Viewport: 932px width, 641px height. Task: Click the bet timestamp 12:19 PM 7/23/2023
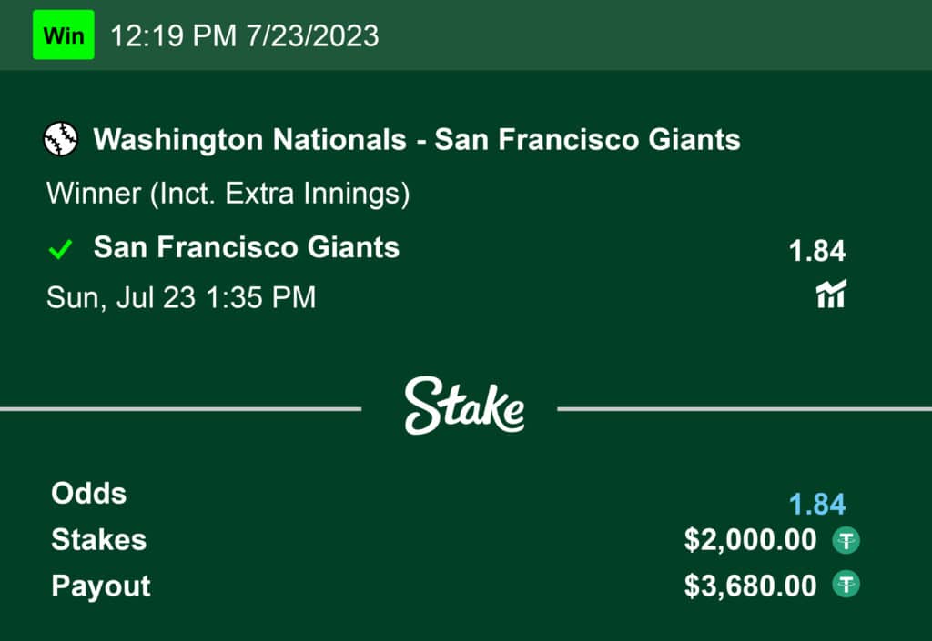pos(244,35)
